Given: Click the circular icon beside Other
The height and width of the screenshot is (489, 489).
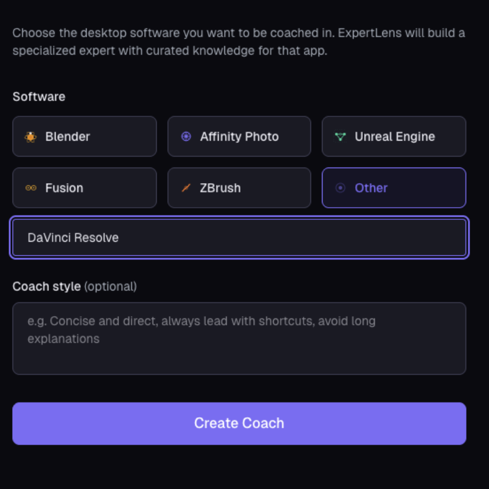Looking at the screenshot, I should click(x=340, y=188).
